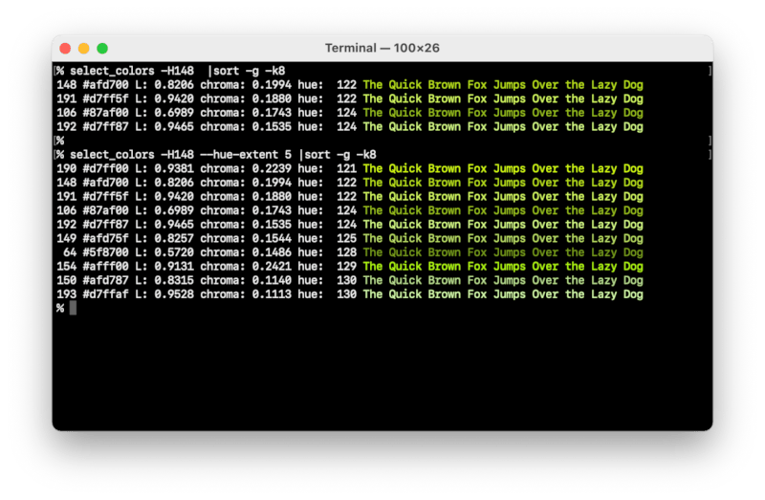The width and height of the screenshot is (765, 500).
Task: Click the green zoom window button
Action: tap(102, 49)
